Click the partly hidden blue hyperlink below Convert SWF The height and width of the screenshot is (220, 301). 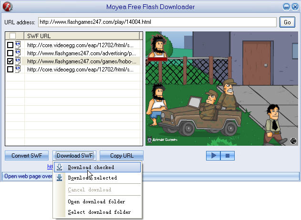tap(50, 167)
